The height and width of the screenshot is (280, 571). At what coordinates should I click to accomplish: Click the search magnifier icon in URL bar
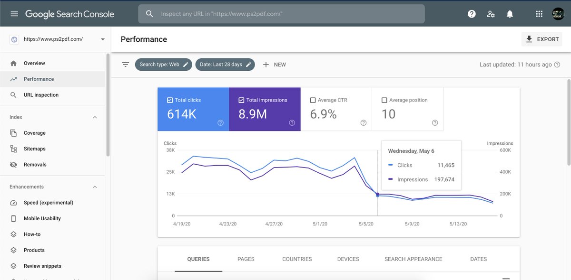pyautogui.click(x=149, y=14)
